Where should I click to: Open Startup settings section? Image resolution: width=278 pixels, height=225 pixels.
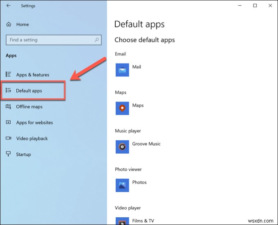(x=23, y=154)
